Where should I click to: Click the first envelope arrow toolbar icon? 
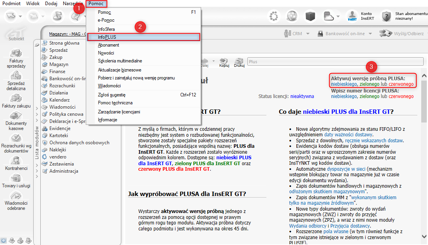[11, 16]
